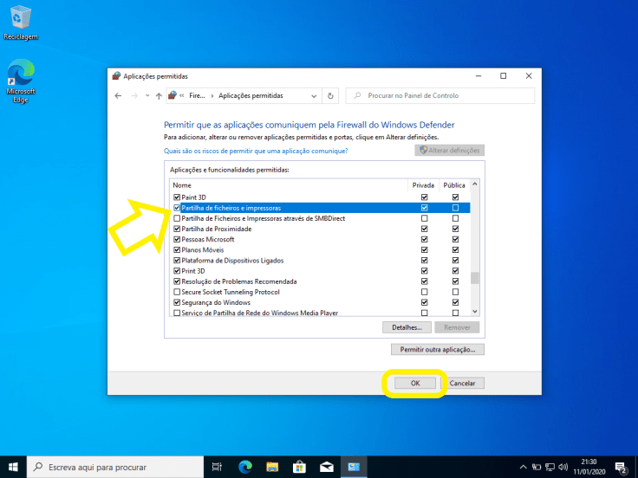Open the Mail app in taskbar
Image resolution: width=638 pixels, height=478 pixels.
point(327,468)
